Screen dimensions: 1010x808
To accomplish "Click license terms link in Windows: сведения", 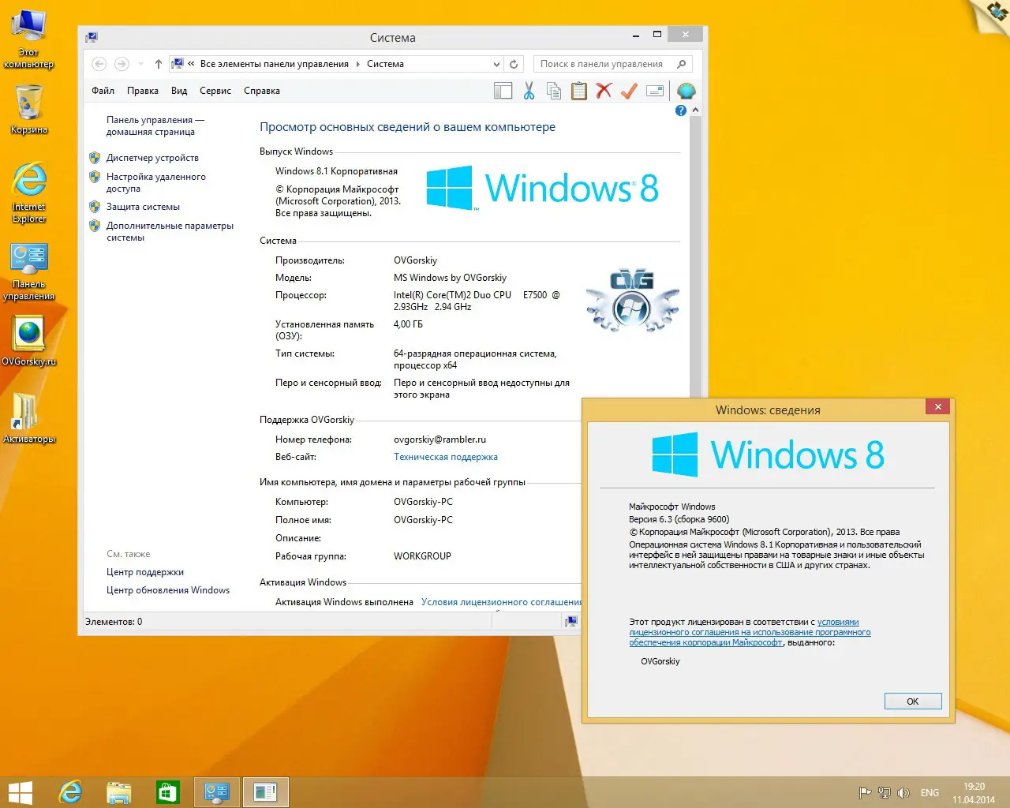I will (750, 632).
